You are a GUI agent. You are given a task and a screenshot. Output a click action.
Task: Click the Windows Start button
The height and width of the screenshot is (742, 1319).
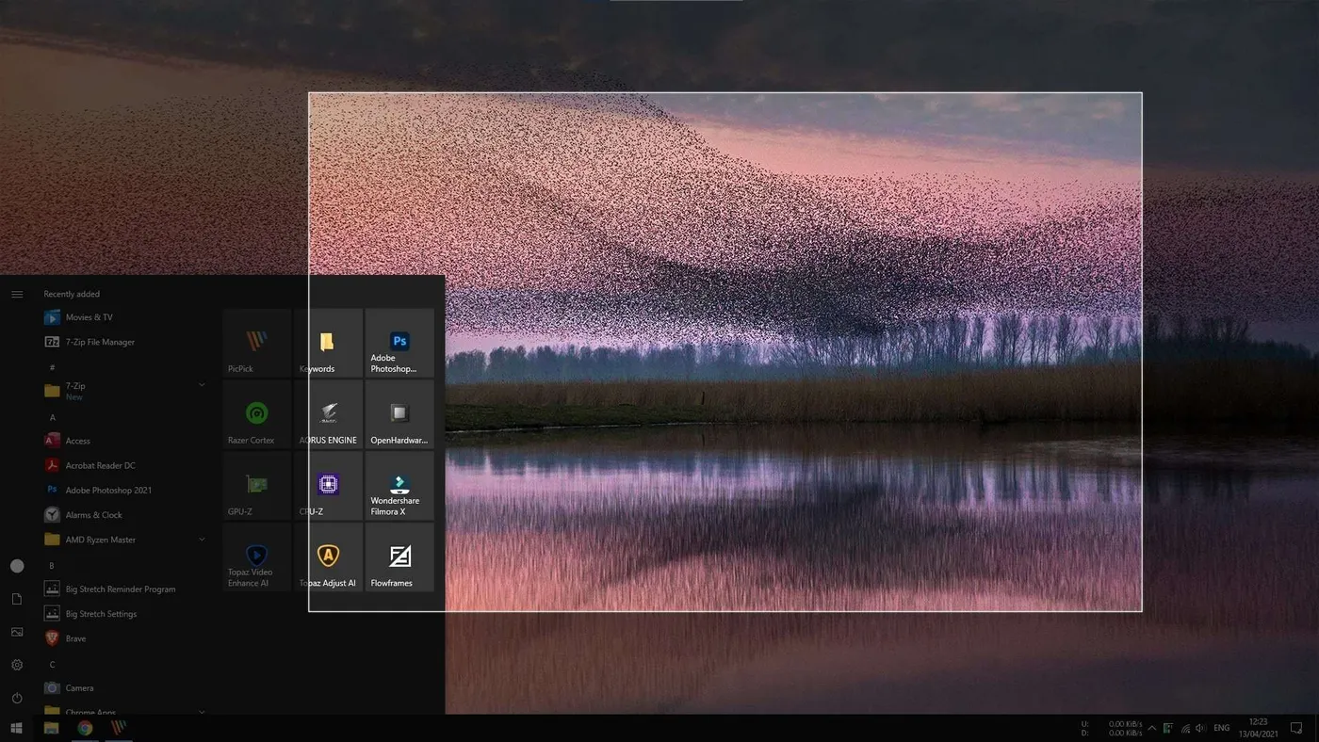pyautogui.click(x=16, y=728)
